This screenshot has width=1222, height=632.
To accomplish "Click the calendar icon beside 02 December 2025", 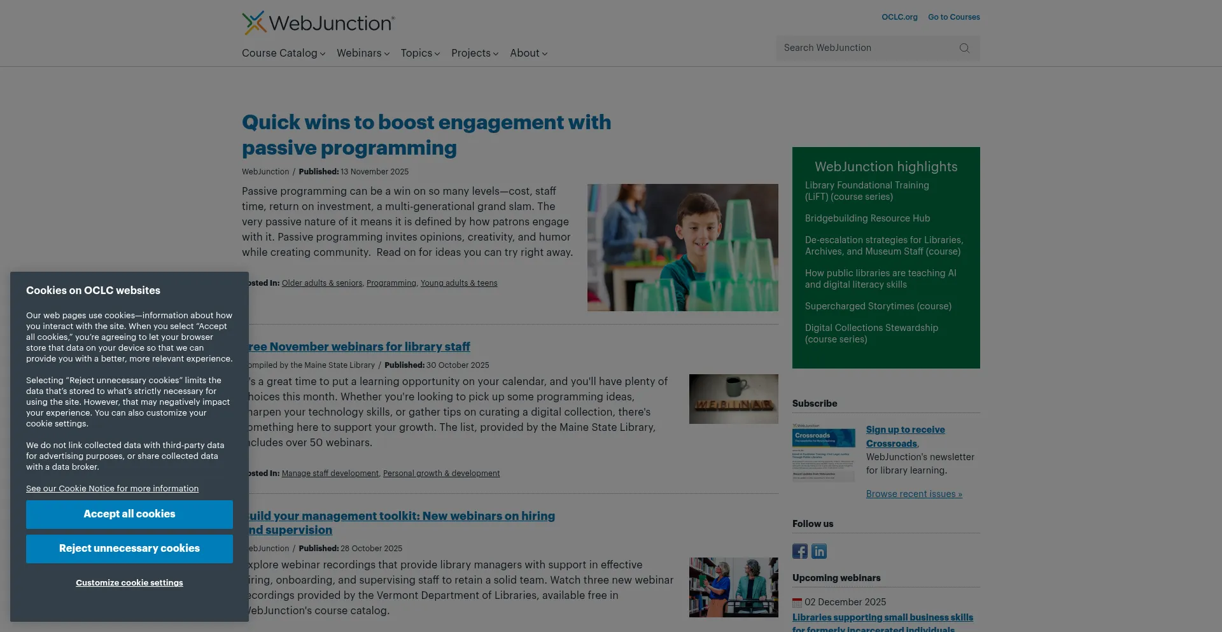I will [797, 603].
